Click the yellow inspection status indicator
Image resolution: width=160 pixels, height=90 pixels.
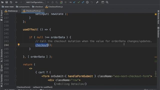coord(155,14)
